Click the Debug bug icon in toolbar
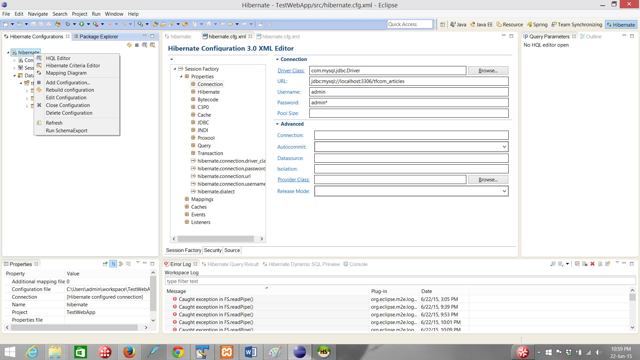 pyautogui.click(x=68, y=24)
